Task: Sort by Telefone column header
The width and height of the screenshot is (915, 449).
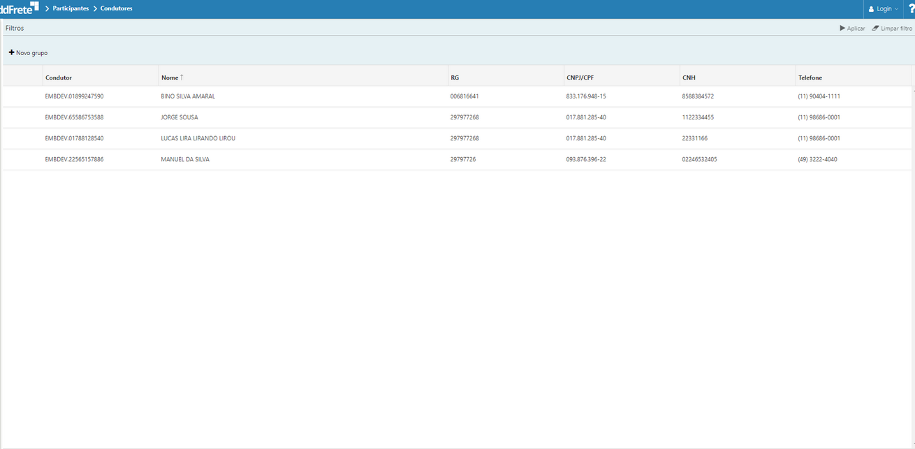Action: (x=810, y=78)
